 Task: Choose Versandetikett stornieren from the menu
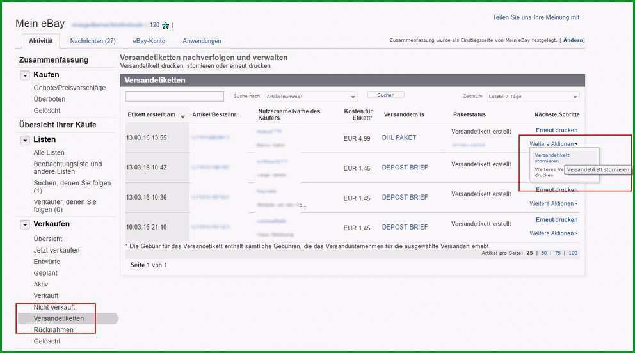552,158
